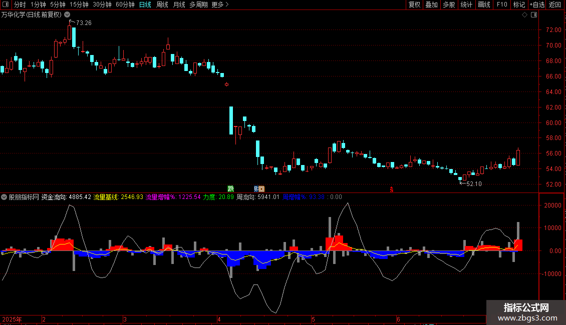This screenshot has width=566, height=325.
Task: Click the green 跌 event marker
Action: (x=231, y=188)
